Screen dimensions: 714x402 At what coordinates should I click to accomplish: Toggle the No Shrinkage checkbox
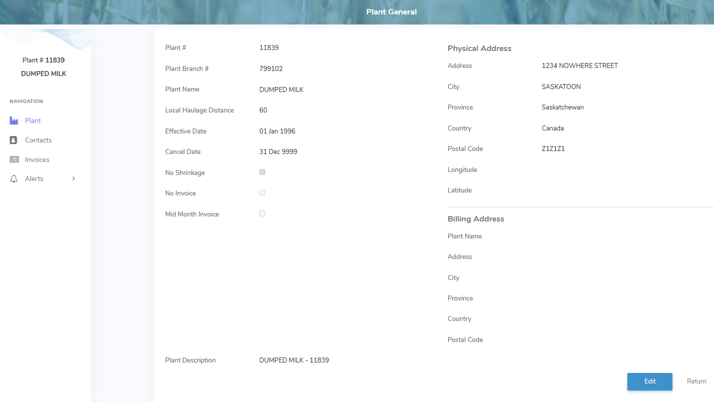click(x=262, y=172)
